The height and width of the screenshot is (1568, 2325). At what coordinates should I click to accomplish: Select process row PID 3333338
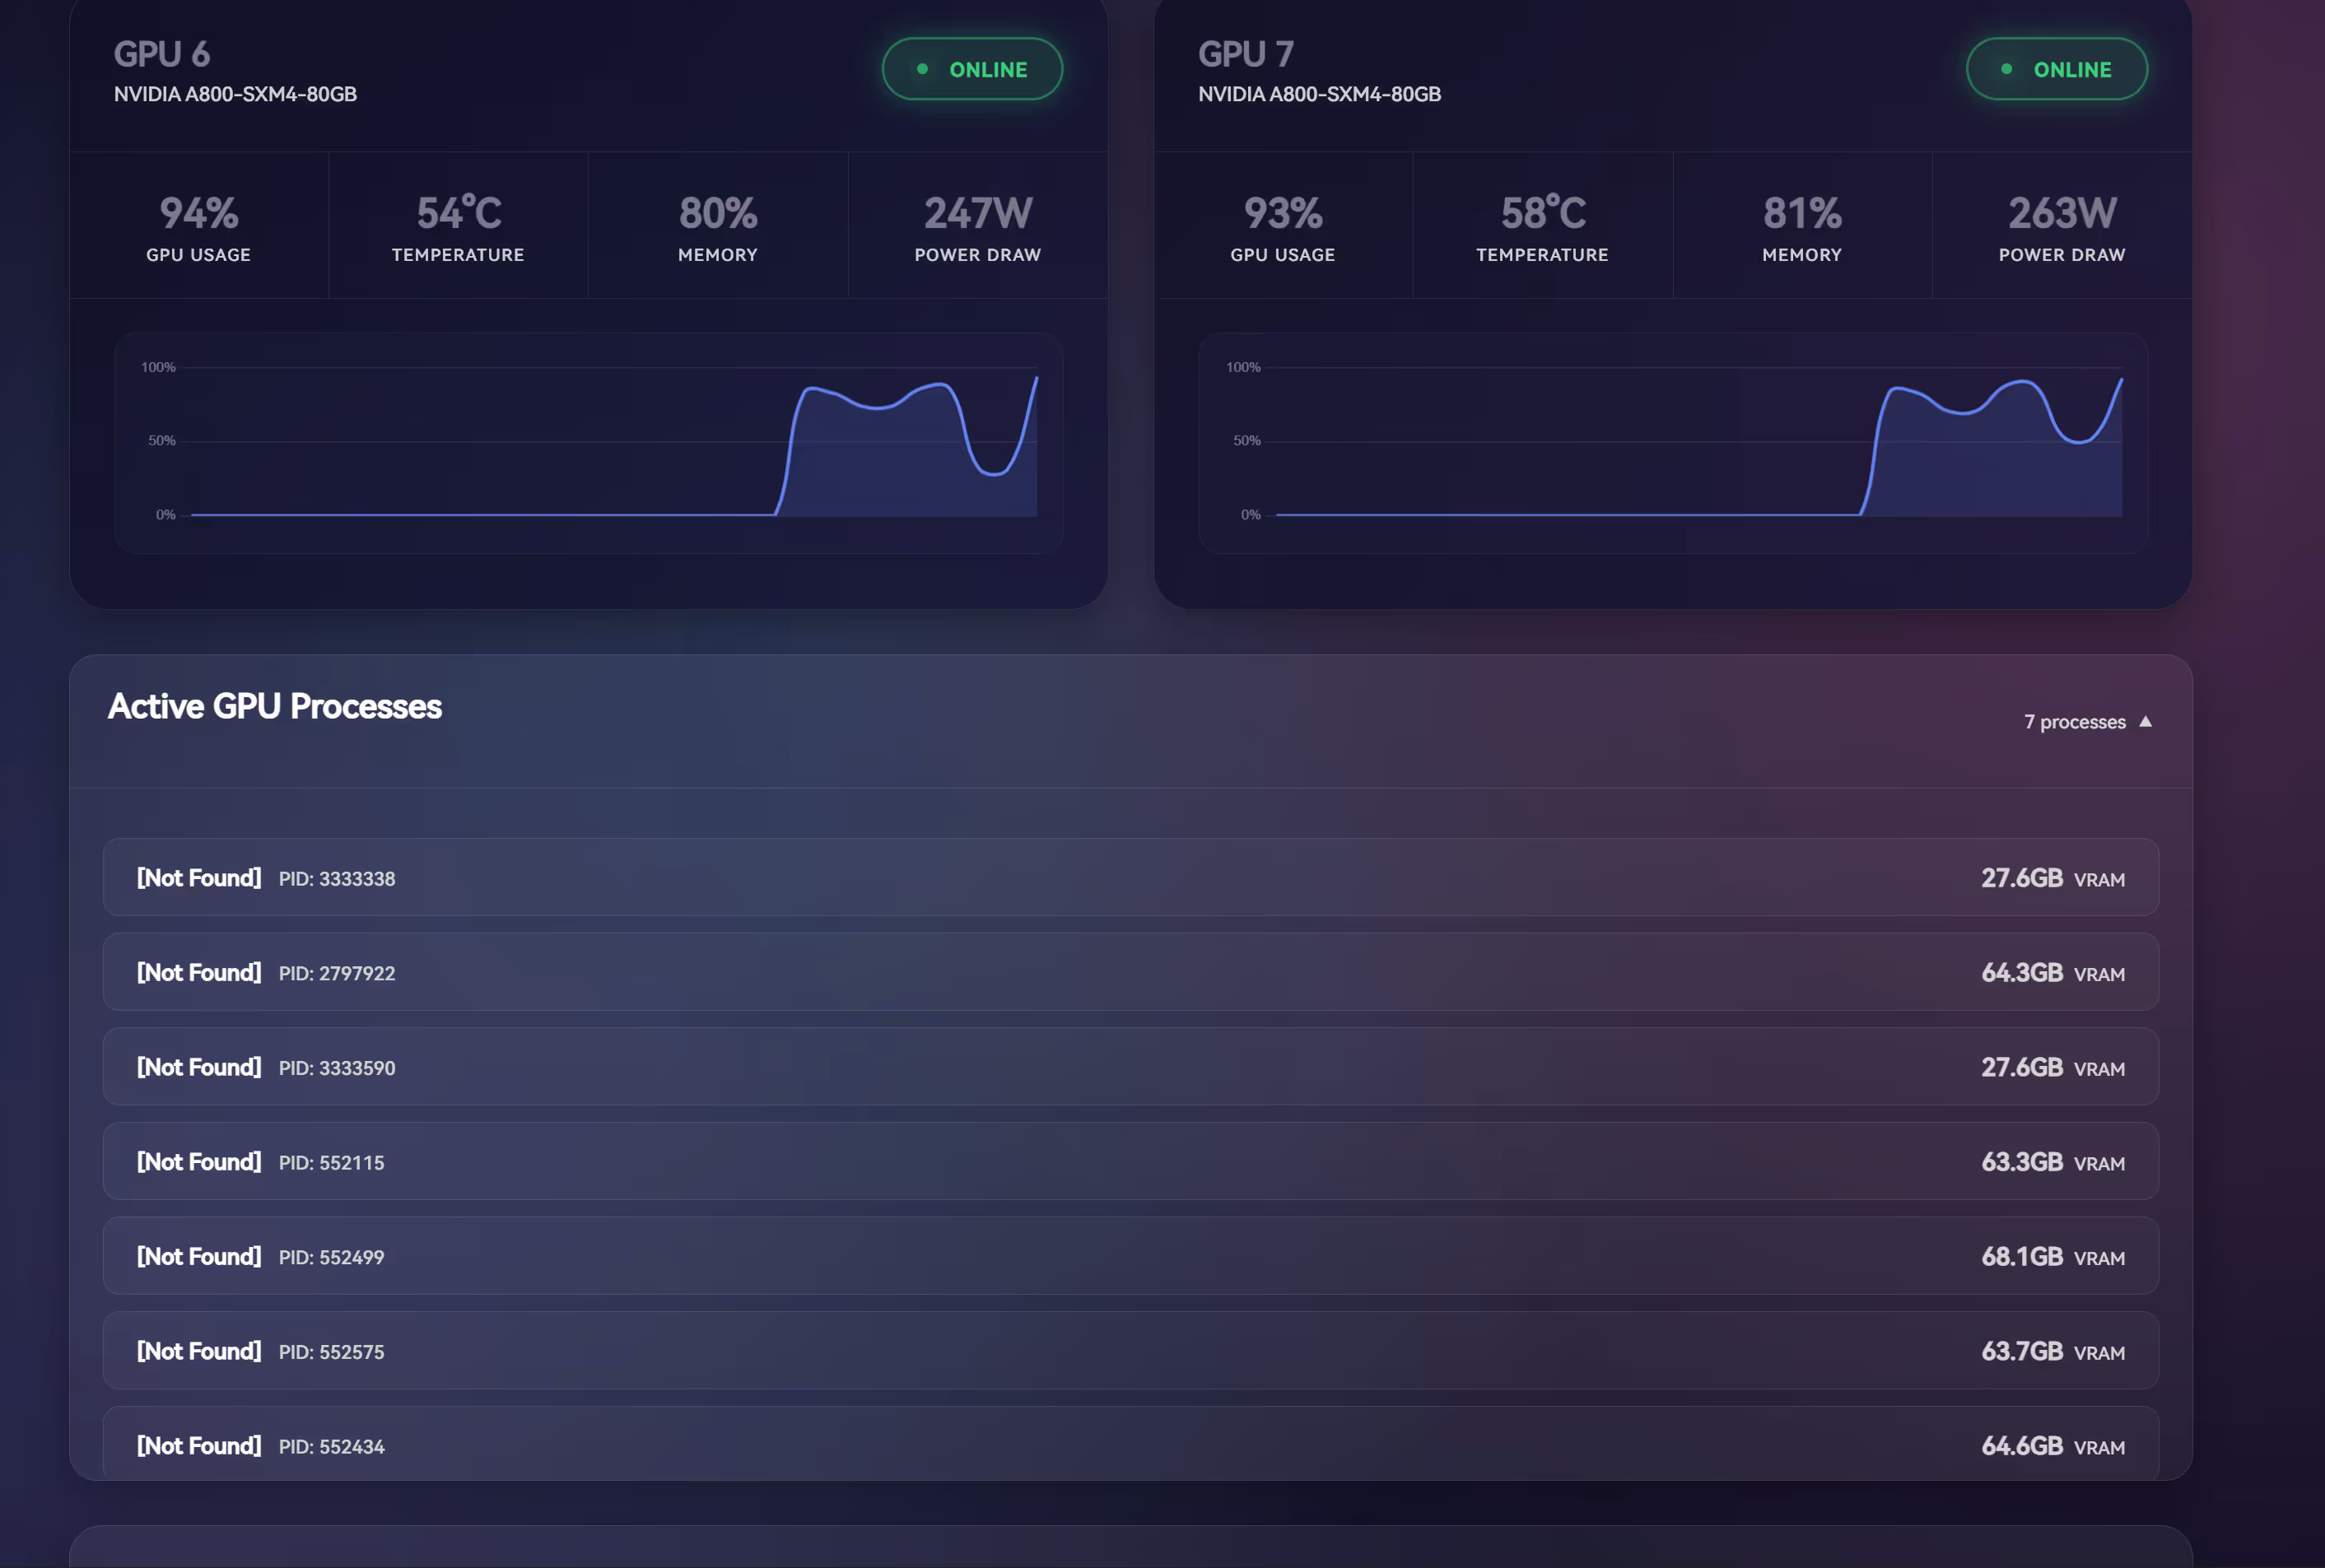click(1130, 877)
